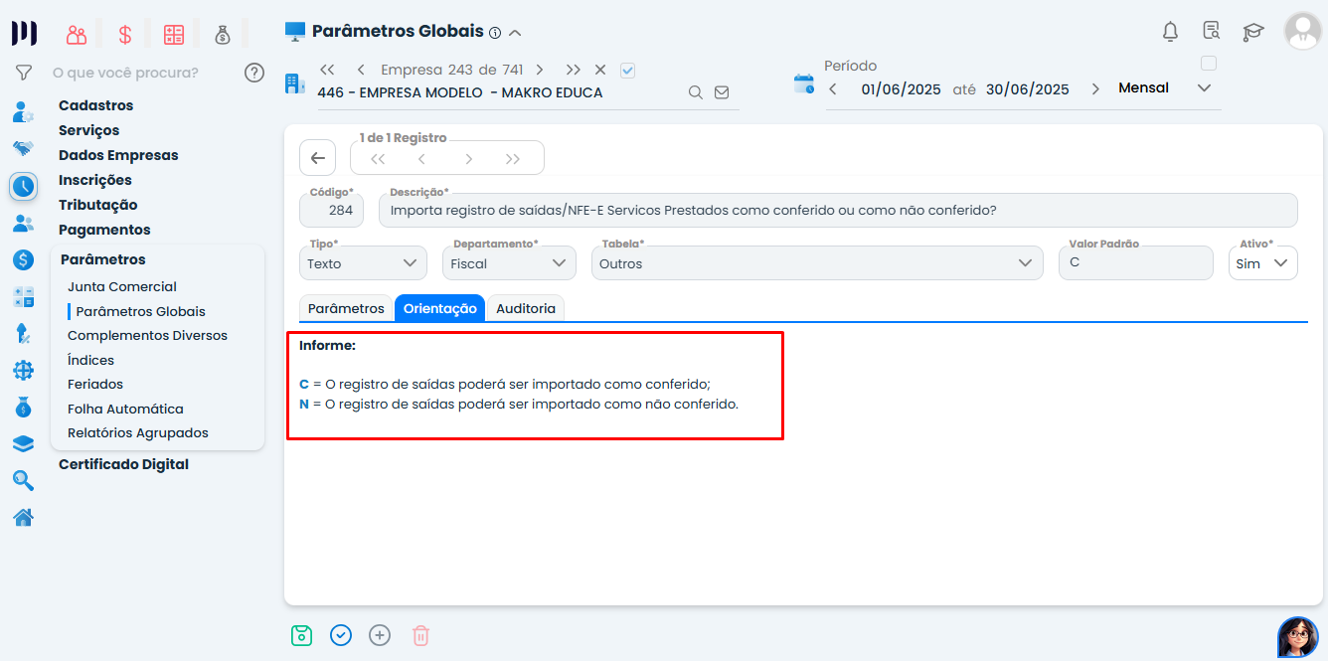1328x661 pixels.
Task: Click the red trash delete icon
Action: pyautogui.click(x=420, y=635)
